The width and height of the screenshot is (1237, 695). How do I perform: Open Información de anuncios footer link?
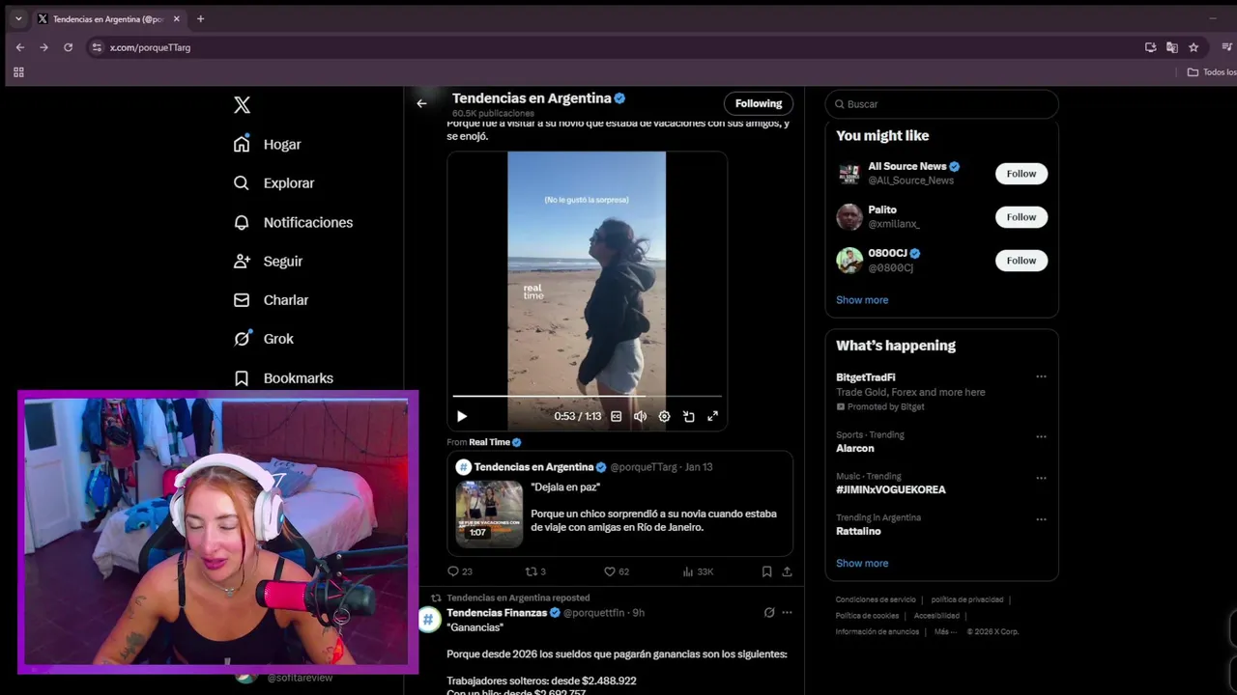[x=877, y=632]
